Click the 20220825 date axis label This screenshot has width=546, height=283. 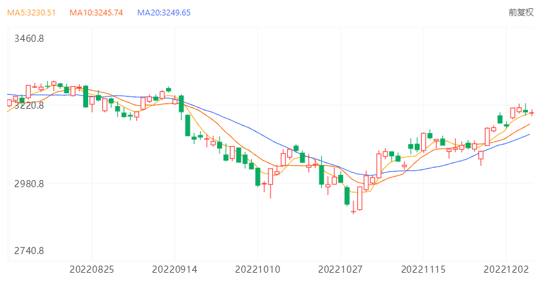91,268
